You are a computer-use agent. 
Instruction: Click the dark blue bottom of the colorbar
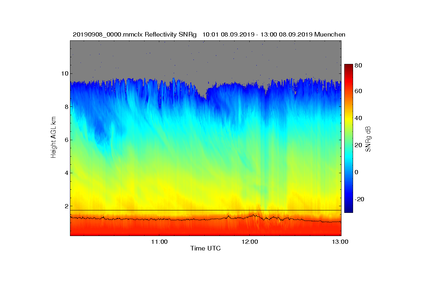click(x=348, y=210)
